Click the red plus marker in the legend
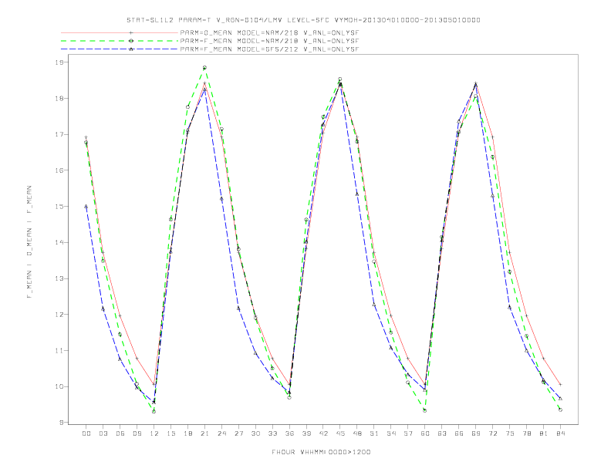The height and width of the screenshot is (472, 611). [x=131, y=32]
